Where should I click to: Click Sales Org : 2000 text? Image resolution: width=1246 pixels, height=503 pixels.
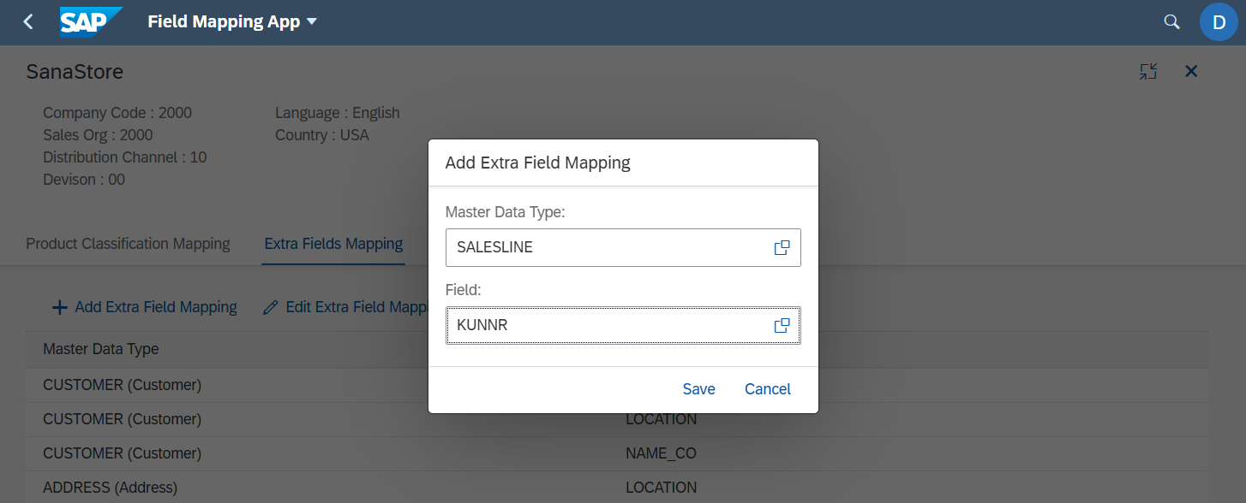tap(98, 135)
